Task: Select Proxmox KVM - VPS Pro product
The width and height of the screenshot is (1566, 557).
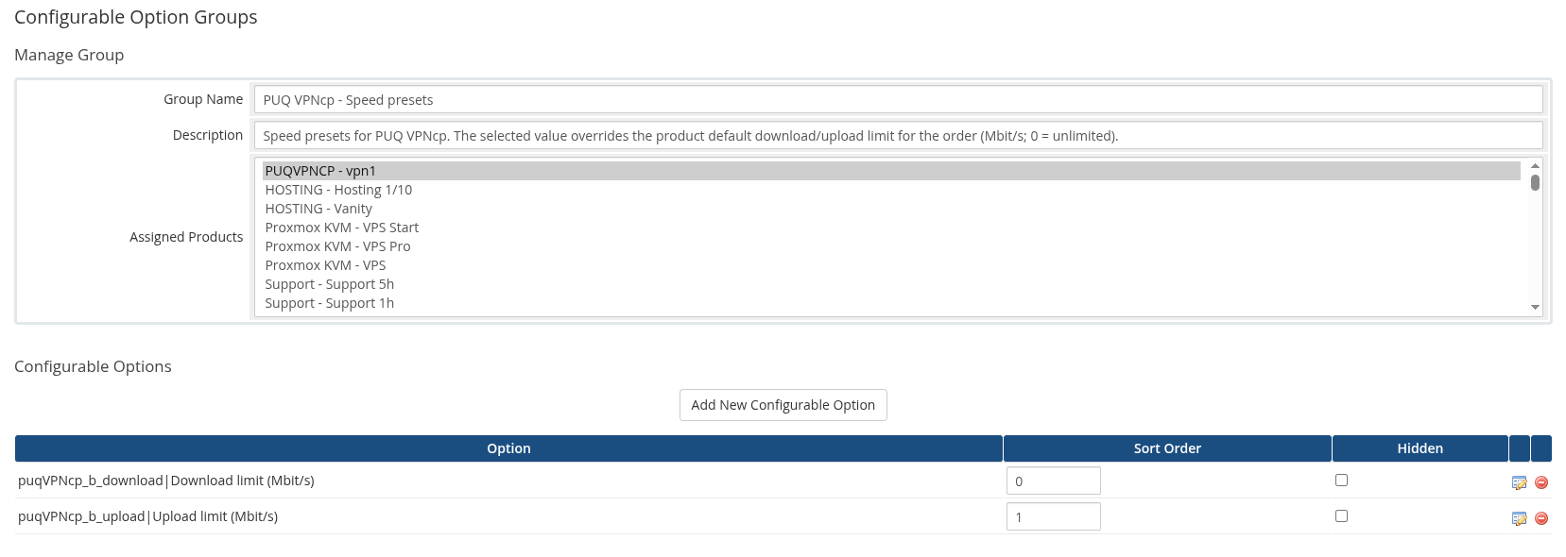Action: (x=891, y=246)
